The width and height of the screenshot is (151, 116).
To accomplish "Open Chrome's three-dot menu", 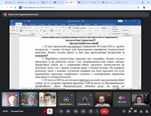I will [148, 7].
